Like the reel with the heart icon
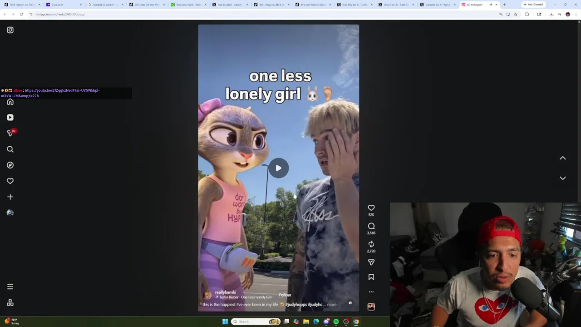The image size is (581, 327). pos(371,208)
